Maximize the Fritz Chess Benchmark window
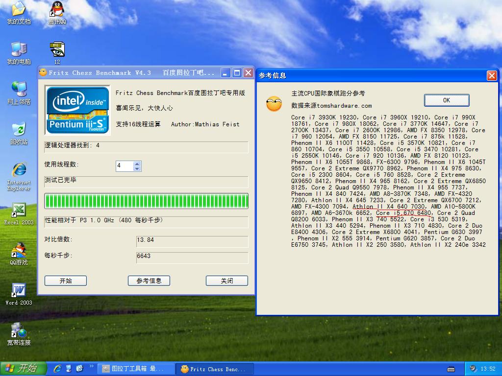502x376 pixels. pyautogui.click(x=237, y=73)
